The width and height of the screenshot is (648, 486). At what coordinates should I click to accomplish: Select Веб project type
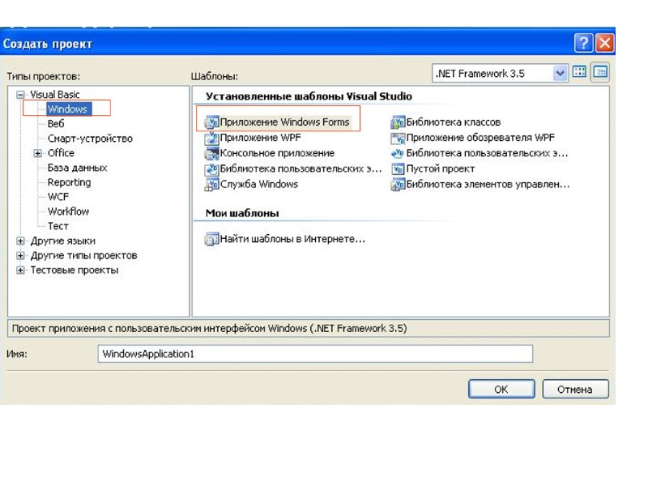click(56, 124)
